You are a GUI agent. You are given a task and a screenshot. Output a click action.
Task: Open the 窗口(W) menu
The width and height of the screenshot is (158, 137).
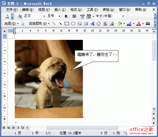[125, 10]
